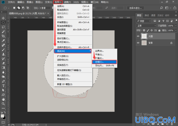Choose Add to Selection mode

19,8
